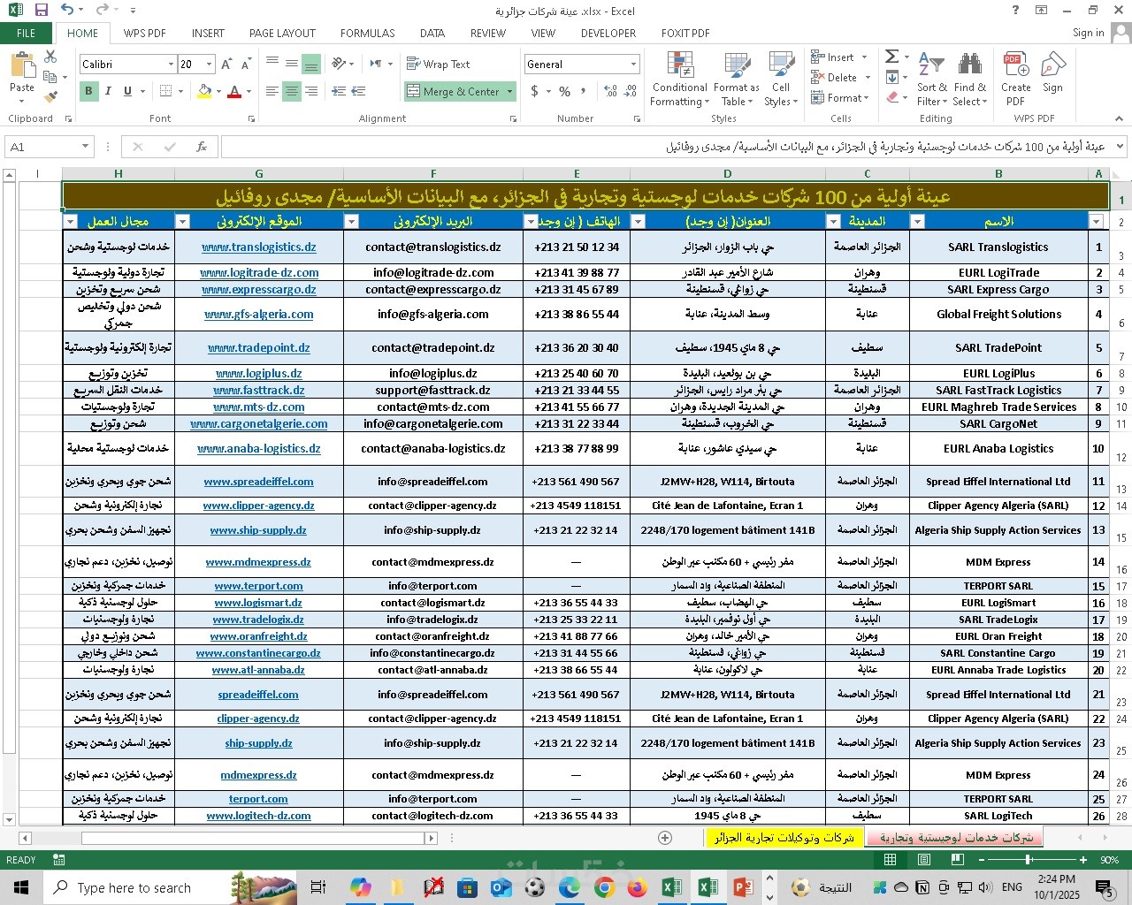Viewport: 1132px width, 905px height.
Task: Click Sign in at top right
Action: coord(1089,34)
